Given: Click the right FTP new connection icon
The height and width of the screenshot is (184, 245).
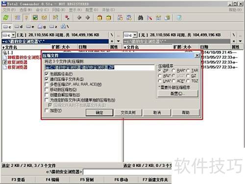Looking at the screenshot, I should tap(129, 18).
